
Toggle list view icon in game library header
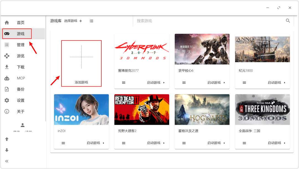pyautogui.click(x=92, y=21)
